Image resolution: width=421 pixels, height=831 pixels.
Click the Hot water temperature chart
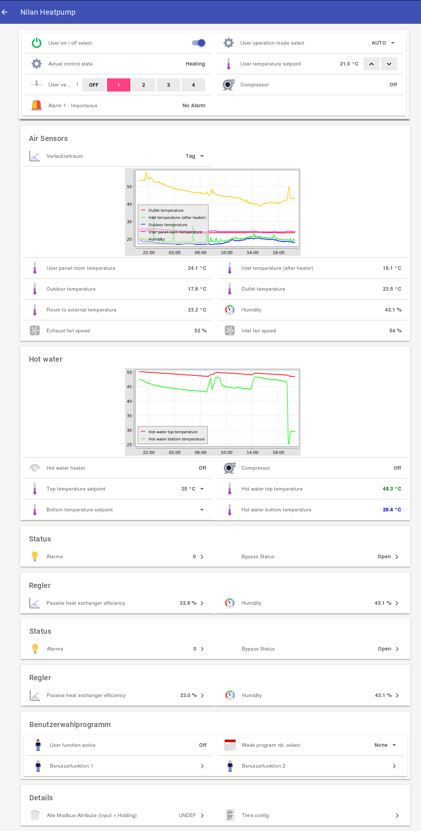click(213, 412)
